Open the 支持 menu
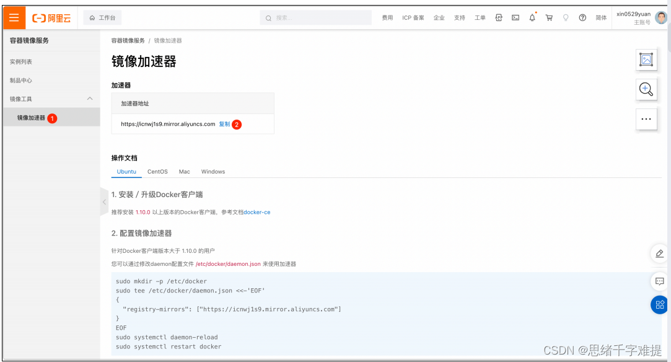Screen dimensions: 671x362 (460, 18)
